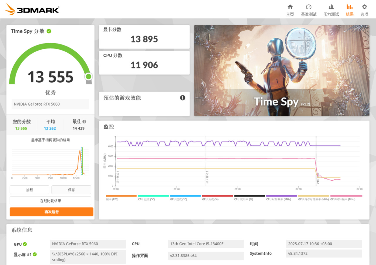Click the 最佳 value 14 439
This screenshot has width=376, height=265.
pyautogui.click(x=78, y=128)
